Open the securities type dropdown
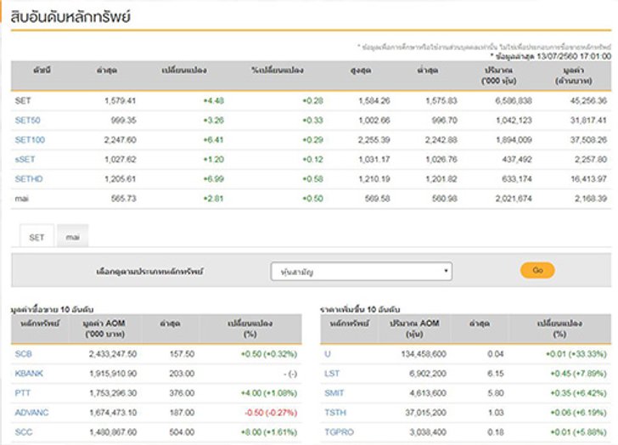618x445 pixels. (x=362, y=272)
